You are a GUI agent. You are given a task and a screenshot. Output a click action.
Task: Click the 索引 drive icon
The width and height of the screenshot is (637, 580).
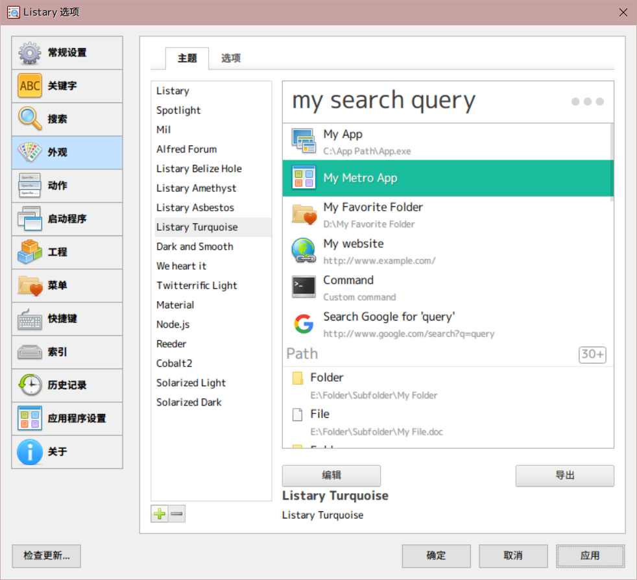click(30, 352)
